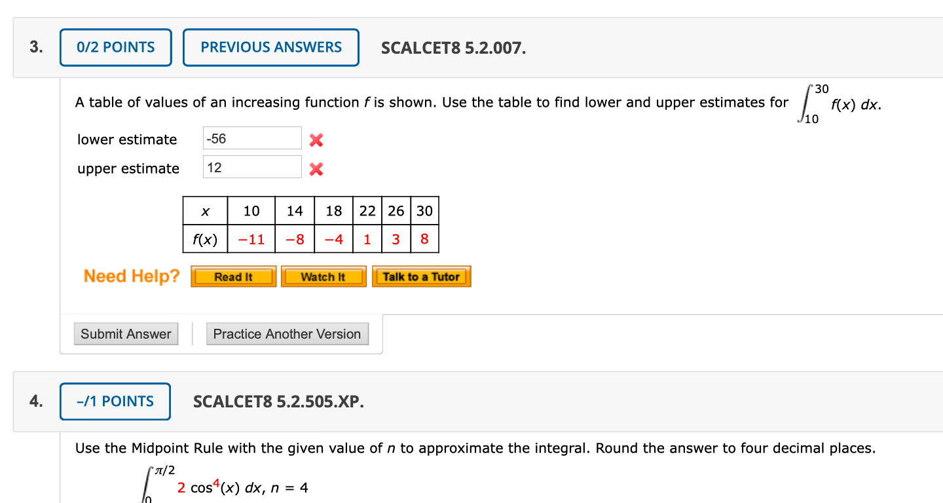
Task: Click the f(x) values table
Action: [x=310, y=225]
